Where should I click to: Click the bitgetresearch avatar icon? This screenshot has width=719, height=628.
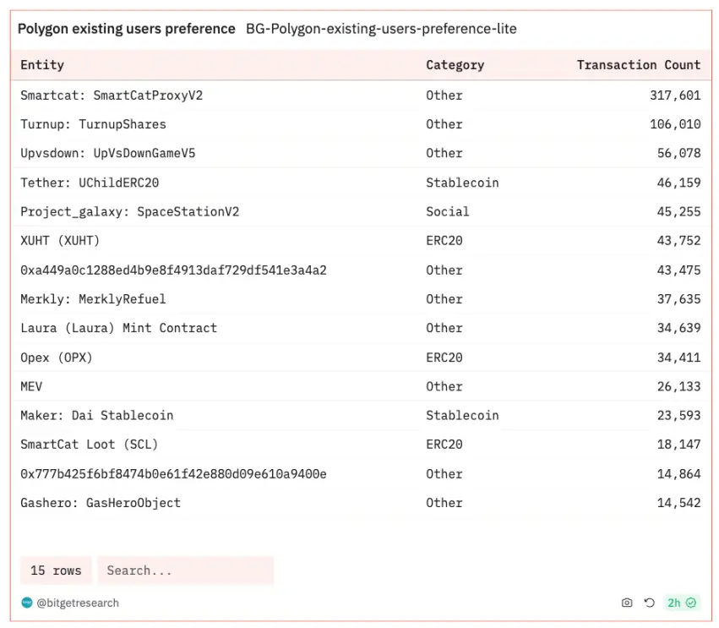coord(26,603)
